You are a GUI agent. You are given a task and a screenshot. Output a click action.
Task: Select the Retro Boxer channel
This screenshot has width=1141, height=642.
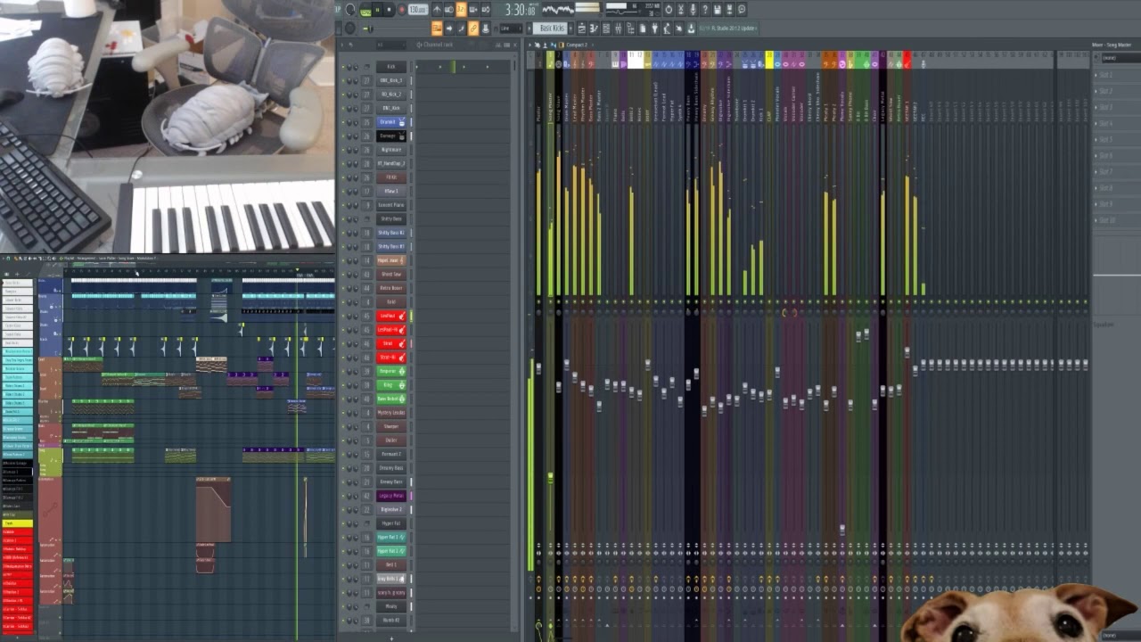[390, 288]
